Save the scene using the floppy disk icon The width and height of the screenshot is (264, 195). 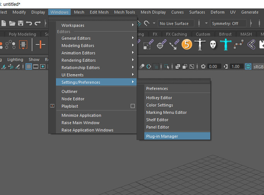point(20,23)
